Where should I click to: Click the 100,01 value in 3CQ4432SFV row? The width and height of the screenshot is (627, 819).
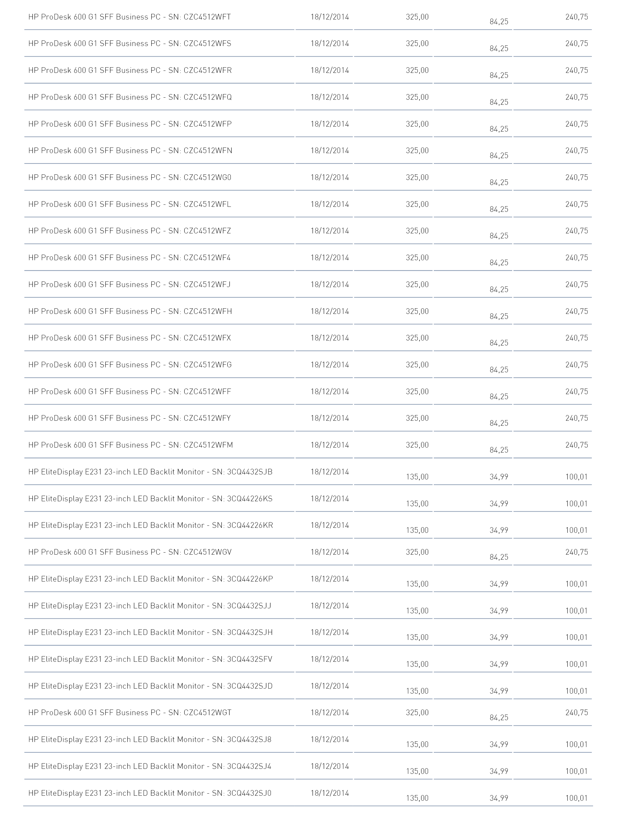(x=577, y=664)
